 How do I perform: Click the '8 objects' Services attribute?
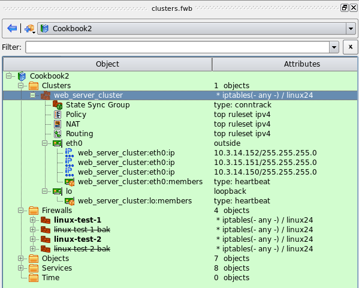232,268
